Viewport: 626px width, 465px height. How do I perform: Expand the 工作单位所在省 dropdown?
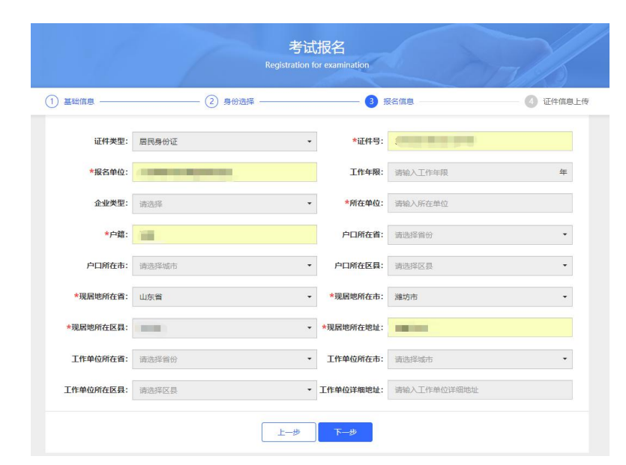tap(224, 359)
